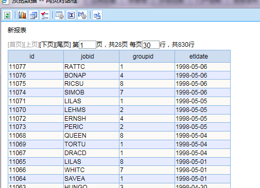Open the bar chart icon
This screenshot has height=188, width=260.
tap(22, 15)
